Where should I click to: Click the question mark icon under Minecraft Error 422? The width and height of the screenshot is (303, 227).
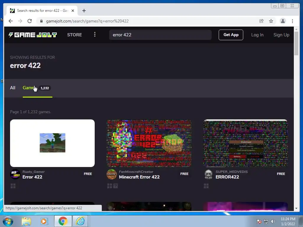click(x=115, y=186)
